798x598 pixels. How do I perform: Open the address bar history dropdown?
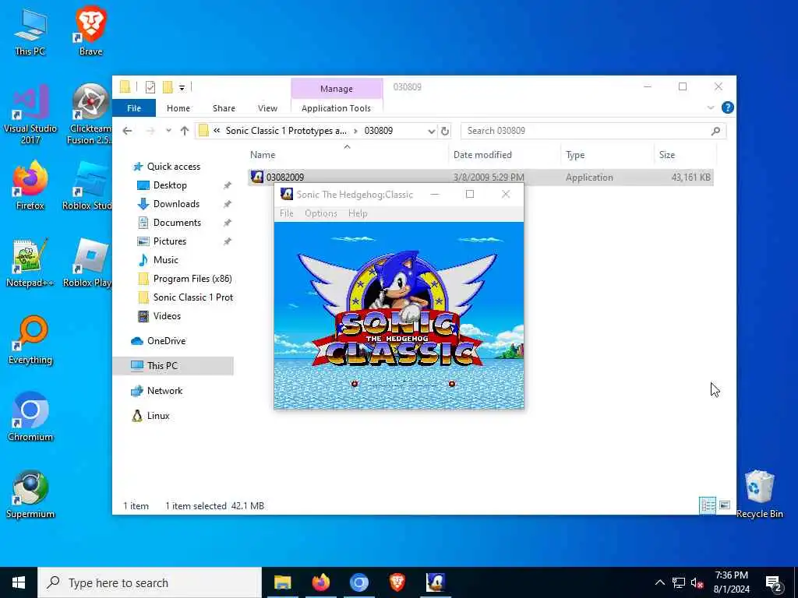tap(431, 131)
